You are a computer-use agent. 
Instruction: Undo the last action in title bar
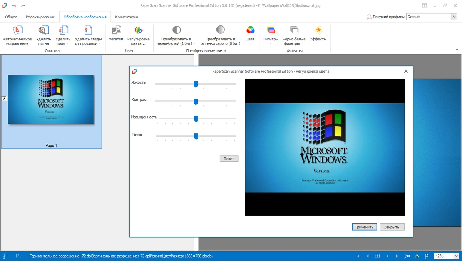click(x=14, y=6)
